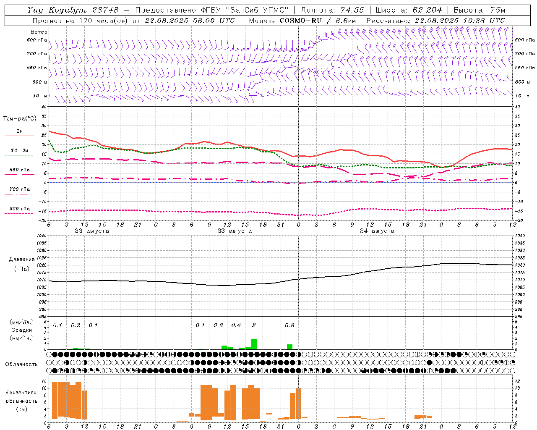
Task: Click the '2' precipitation value on 23 августа
Action: [254, 325]
